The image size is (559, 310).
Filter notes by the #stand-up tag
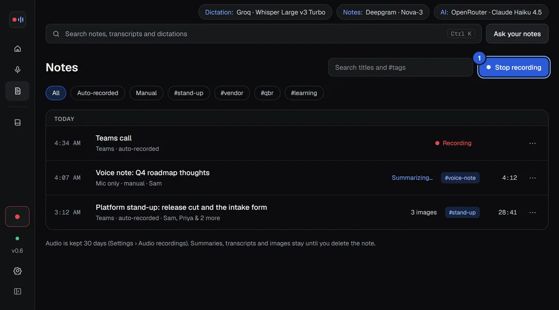(188, 93)
